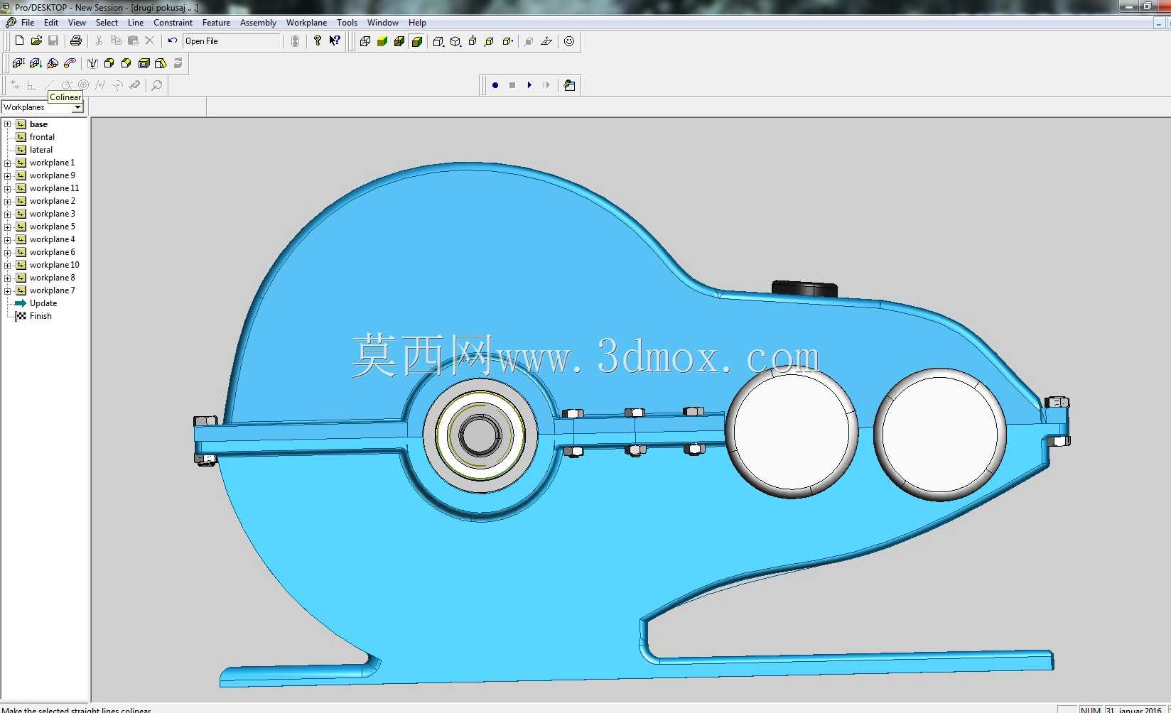Select the lateral workplane in tree

[41, 150]
